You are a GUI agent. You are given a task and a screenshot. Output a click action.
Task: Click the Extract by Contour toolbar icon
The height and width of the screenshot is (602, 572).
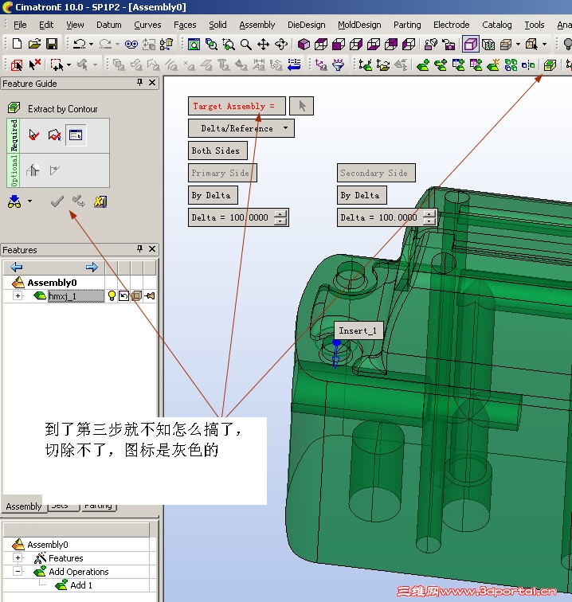(550, 64)
